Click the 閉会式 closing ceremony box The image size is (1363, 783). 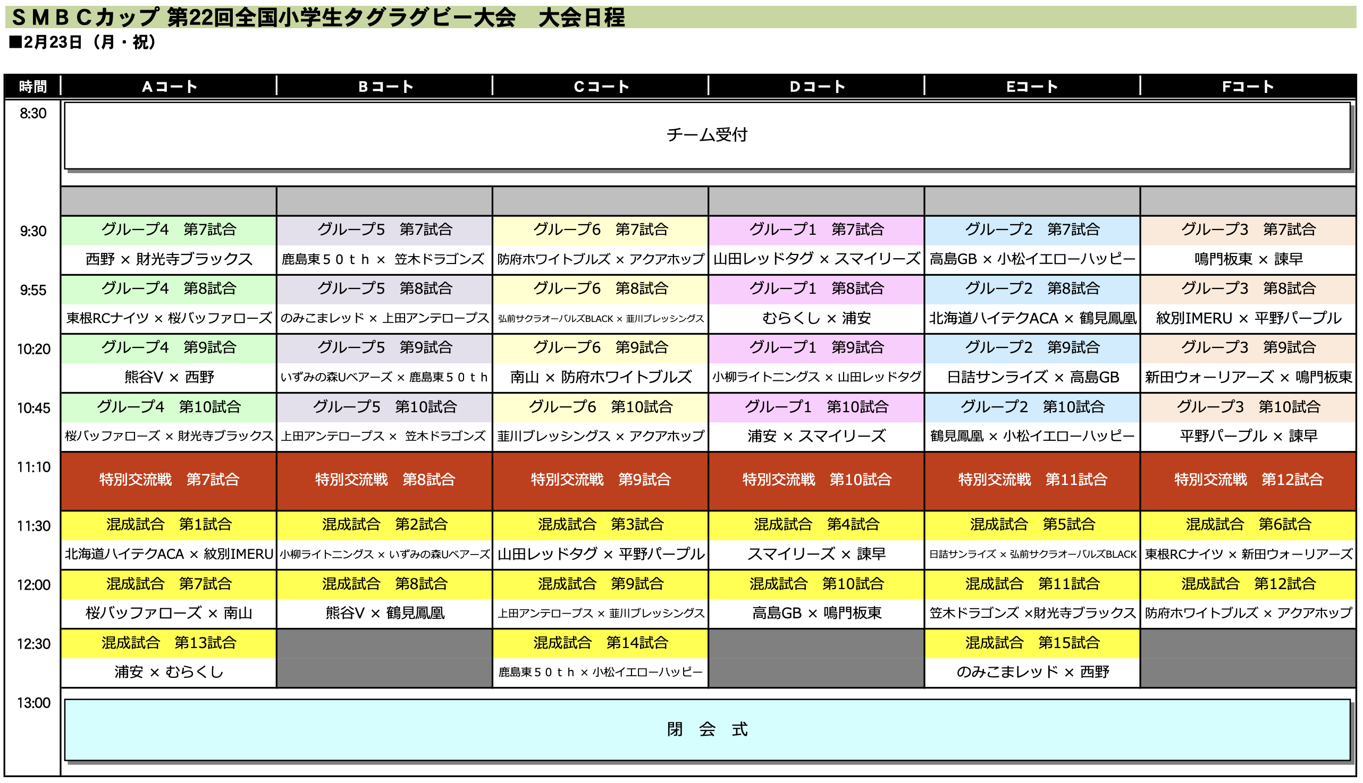pos(706,729)
